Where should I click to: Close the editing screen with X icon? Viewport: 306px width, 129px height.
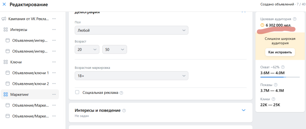(x=4, y=4)
